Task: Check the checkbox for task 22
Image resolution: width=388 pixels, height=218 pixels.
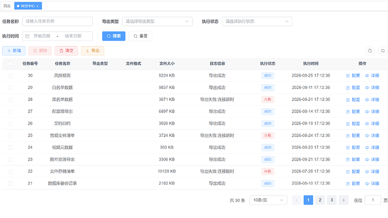Action: pyautogui.click(x=10, y=171)
